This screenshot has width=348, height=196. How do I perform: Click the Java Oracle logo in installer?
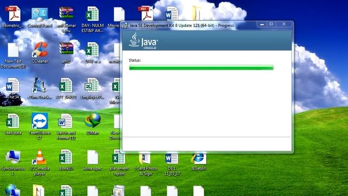point(143,41)
